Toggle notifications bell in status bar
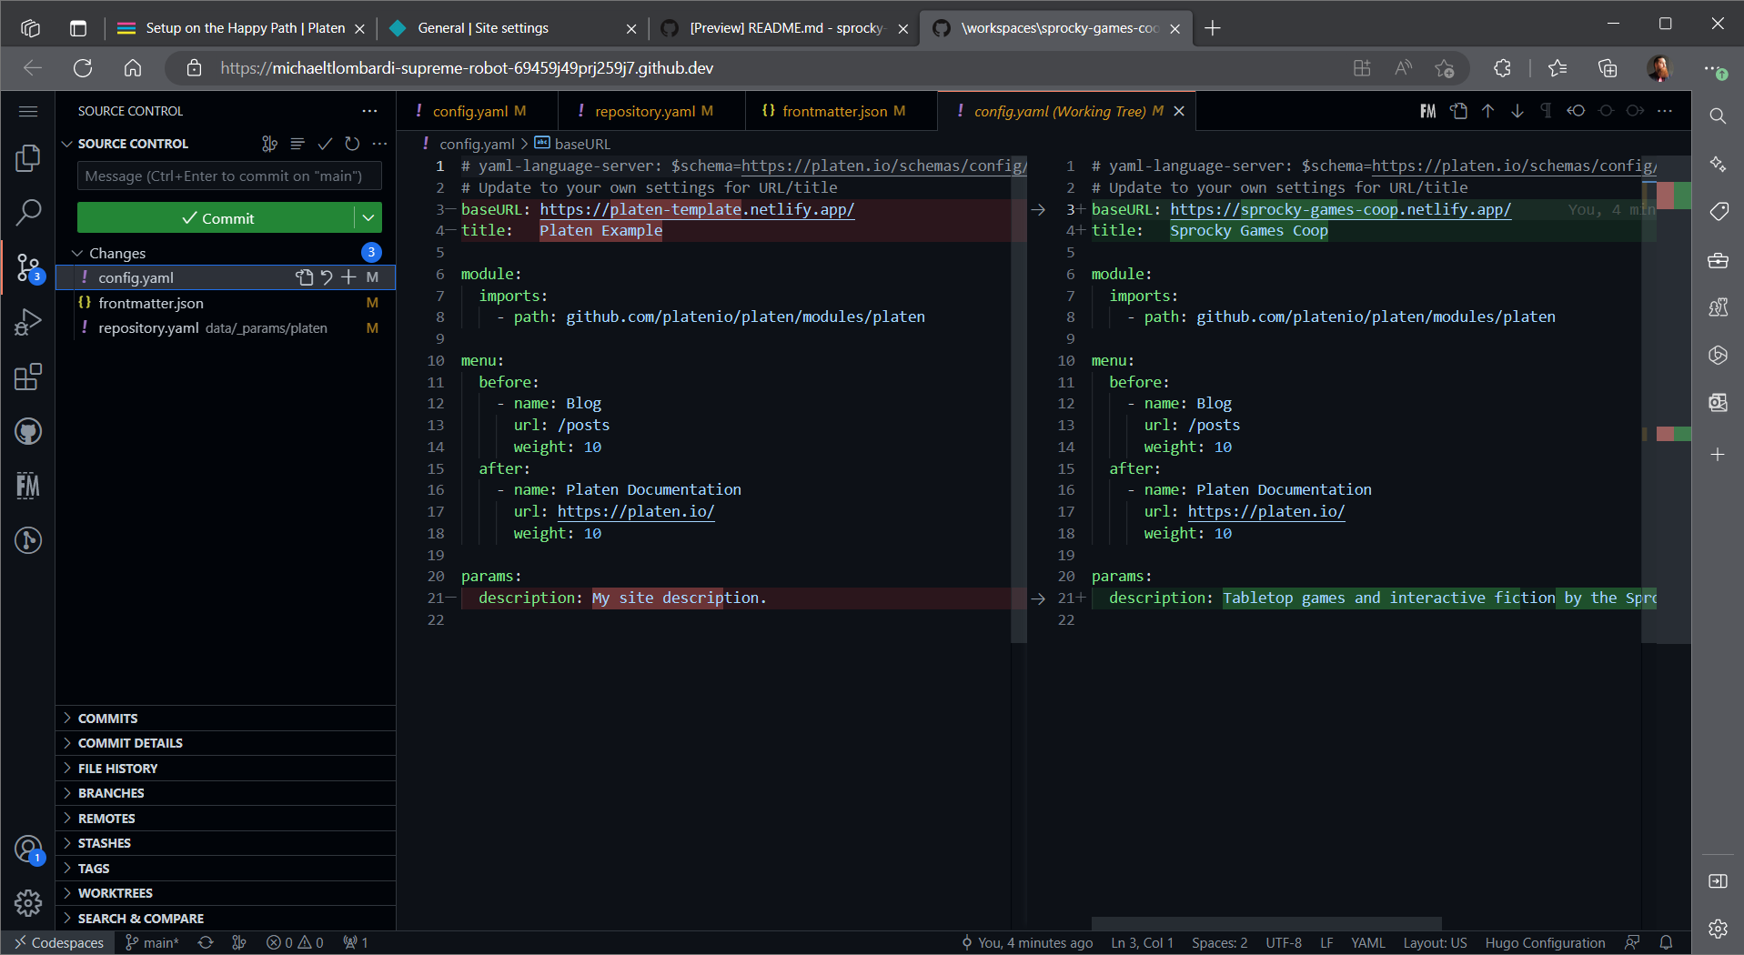 pos(1666,942)
